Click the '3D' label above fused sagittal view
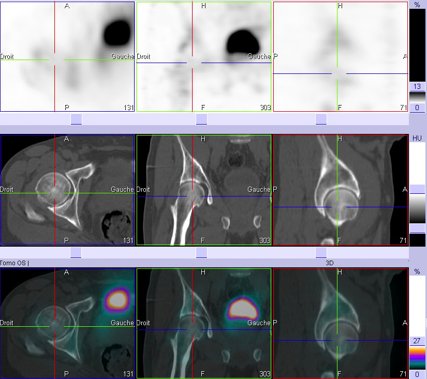The width and height of the screenshot is (427, 379). tap(330, 263)
